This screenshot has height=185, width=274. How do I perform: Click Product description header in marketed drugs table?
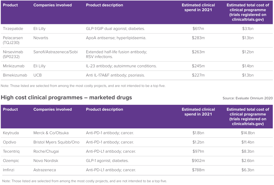coord(104,110)
